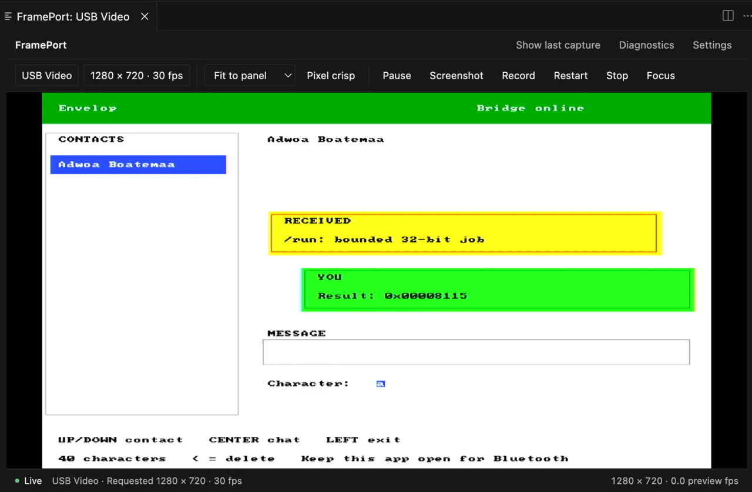Viewport: 752px width, 492px height.
Task: Click the RECEIVED message bubble
Action: pyautogui.click(x=465, y=233)
